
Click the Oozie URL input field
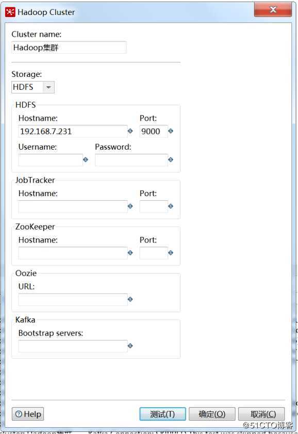[73, 299]
